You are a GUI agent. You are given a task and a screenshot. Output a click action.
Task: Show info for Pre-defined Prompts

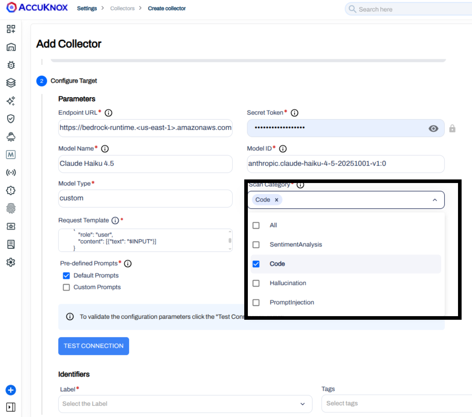[128, 264]
